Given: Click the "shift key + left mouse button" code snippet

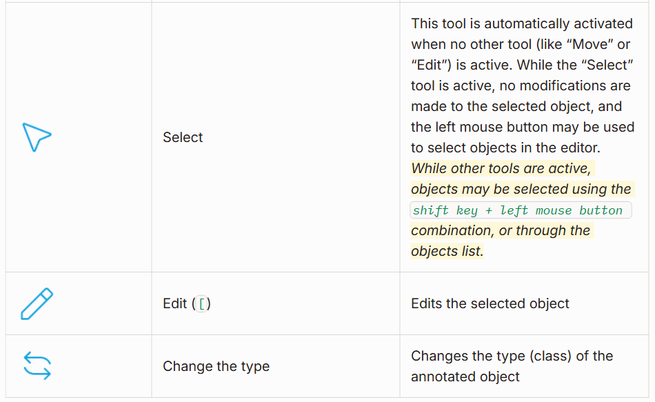Looking at the screenshot, I should click(x=517, y=210).
